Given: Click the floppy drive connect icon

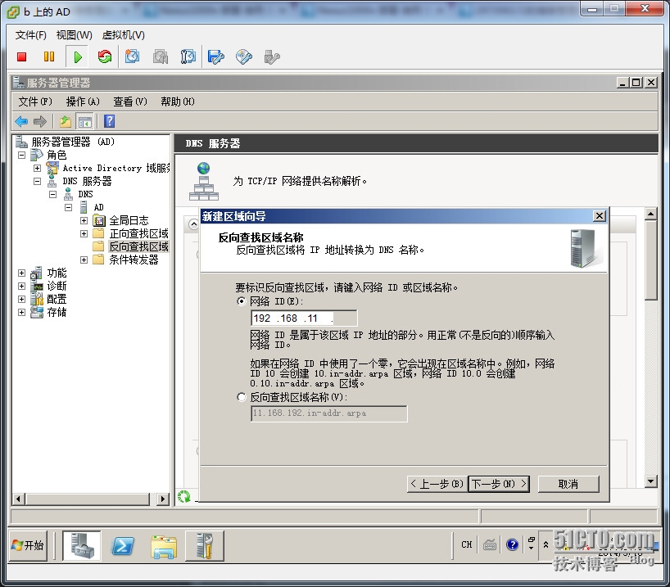Looking at the screenshot, I should click(x=215, y=56).
